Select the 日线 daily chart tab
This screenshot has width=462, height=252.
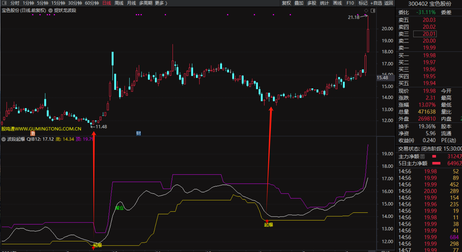107,3
